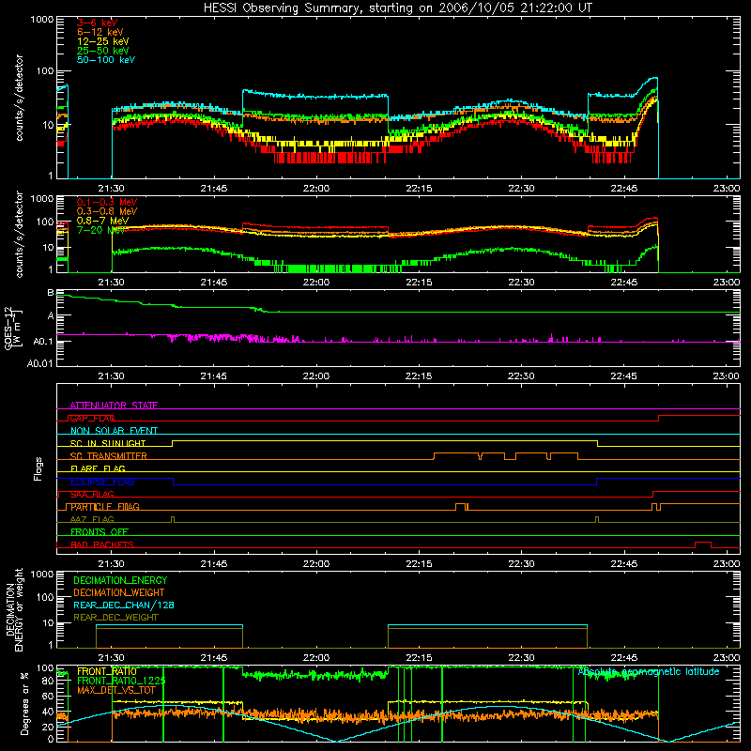Select the SC_IN_SUNLIGHT flag label
This screenshot has height=751, width=751.
pyautogui.click(x=108, y=443)
